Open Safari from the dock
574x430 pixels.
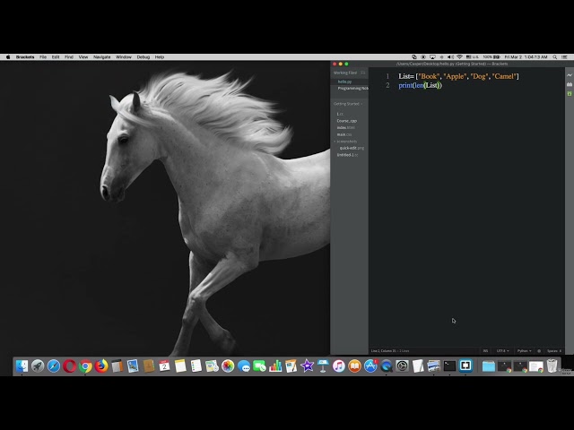54,365
